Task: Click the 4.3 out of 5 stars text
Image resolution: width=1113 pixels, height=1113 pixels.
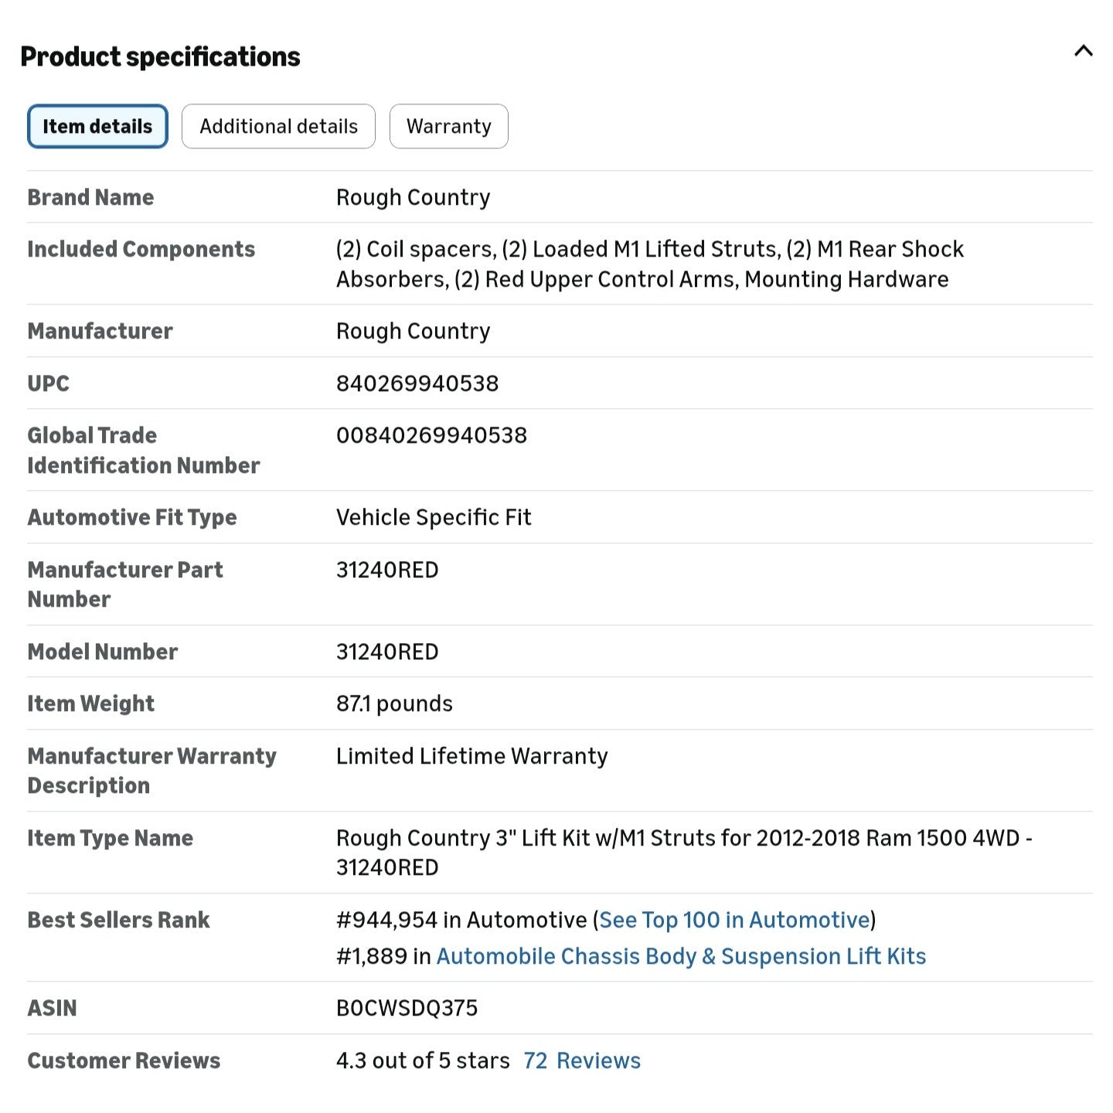Action: [423, 1060]
